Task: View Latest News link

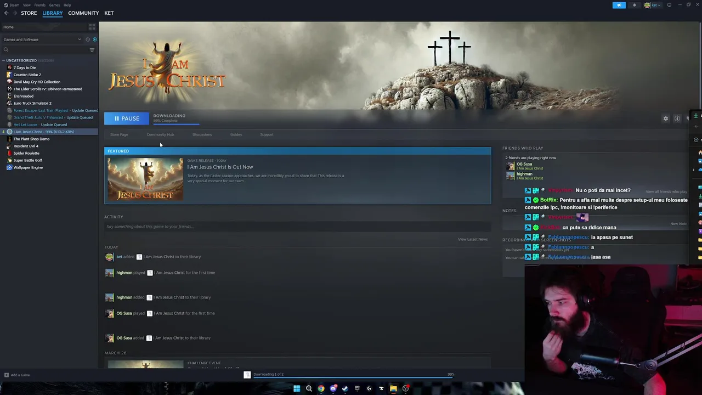Action: tap(473, 239)
